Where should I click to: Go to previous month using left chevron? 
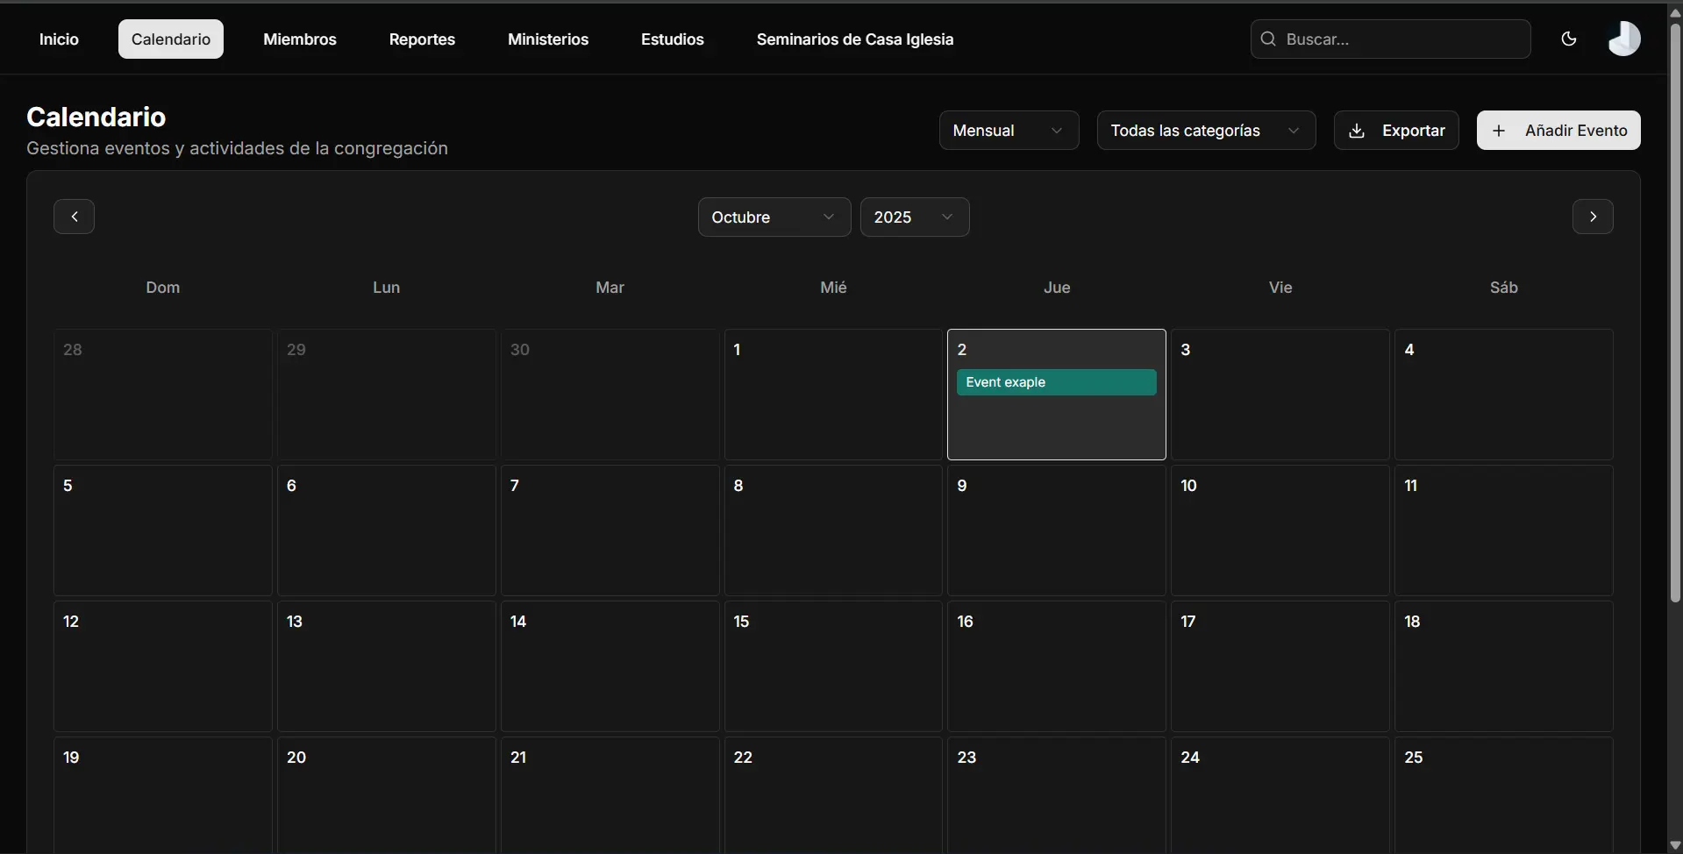pyautogui.click(x=75, y=217)
